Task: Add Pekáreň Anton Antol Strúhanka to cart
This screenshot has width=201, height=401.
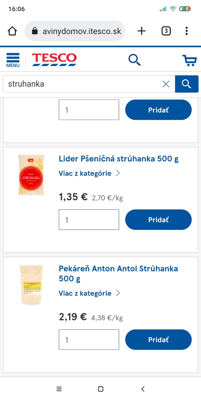Action: tap(158, 340)
